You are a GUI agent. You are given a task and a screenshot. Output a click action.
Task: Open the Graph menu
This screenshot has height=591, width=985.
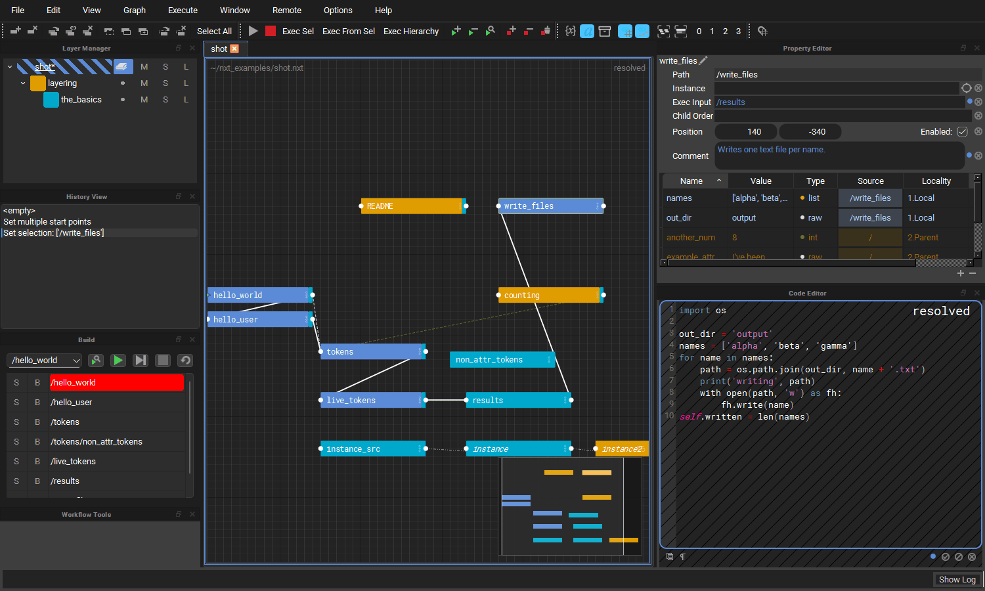coord(135,10)
